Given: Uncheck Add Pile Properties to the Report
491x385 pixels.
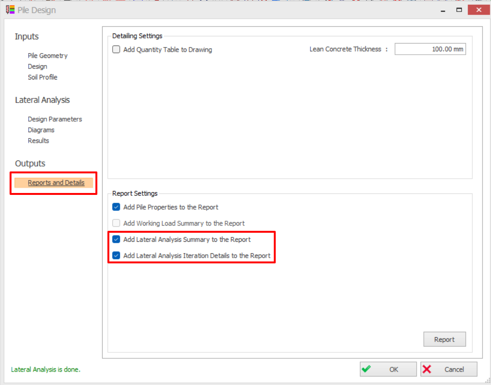Looking at the screenshot, I should pyautogui.click(x=116, y=207).
